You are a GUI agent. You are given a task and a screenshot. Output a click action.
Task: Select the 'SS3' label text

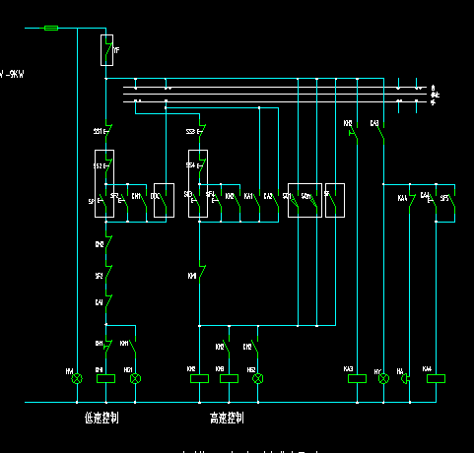click(x=190, y=131)
